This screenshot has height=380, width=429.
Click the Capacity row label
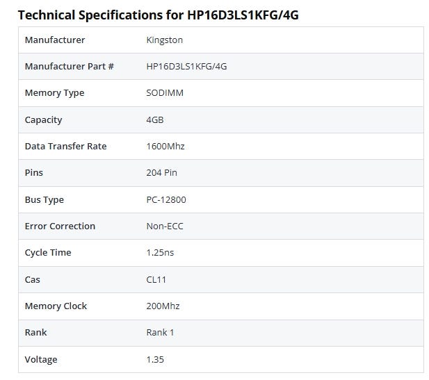click(x=43, y=119)
